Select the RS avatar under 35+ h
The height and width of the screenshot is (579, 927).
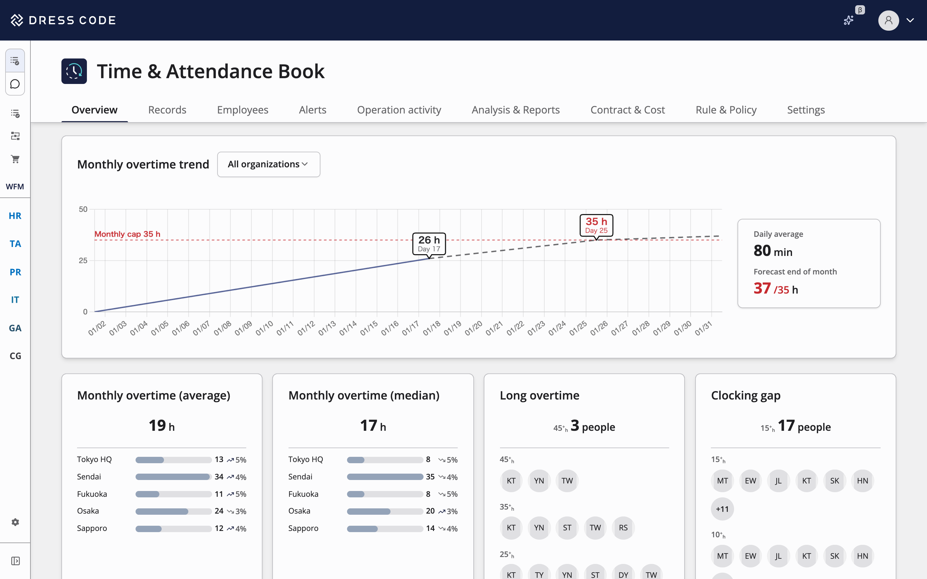623,528
